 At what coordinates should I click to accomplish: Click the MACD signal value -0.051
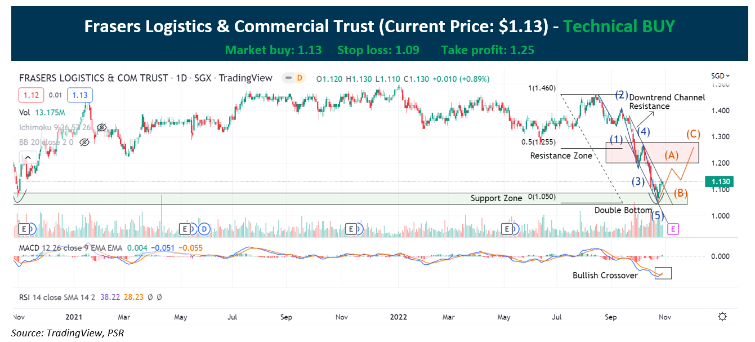pyautogui.click(x=164, y=247)
